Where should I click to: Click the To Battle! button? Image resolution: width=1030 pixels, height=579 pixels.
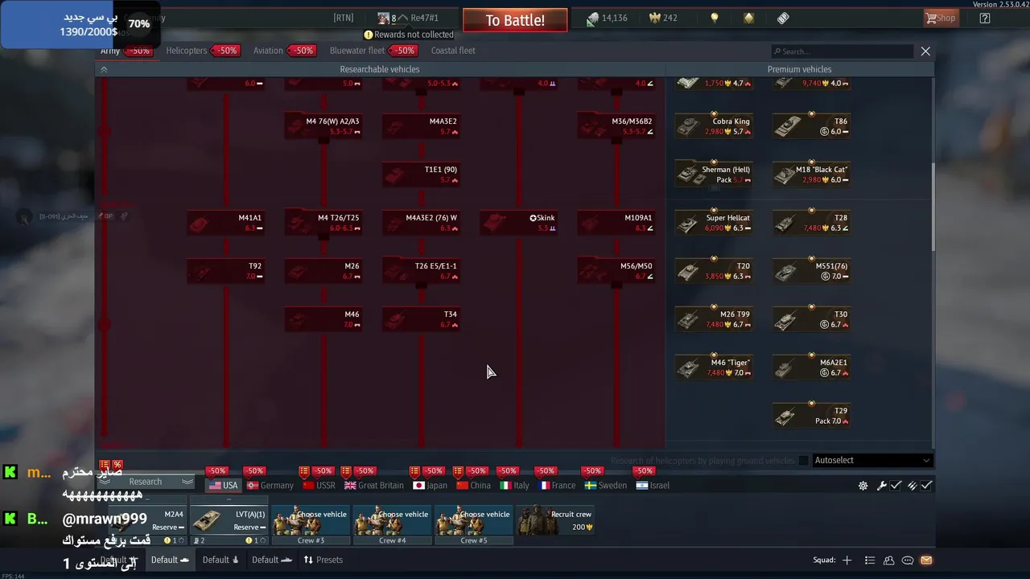[515, 20]
